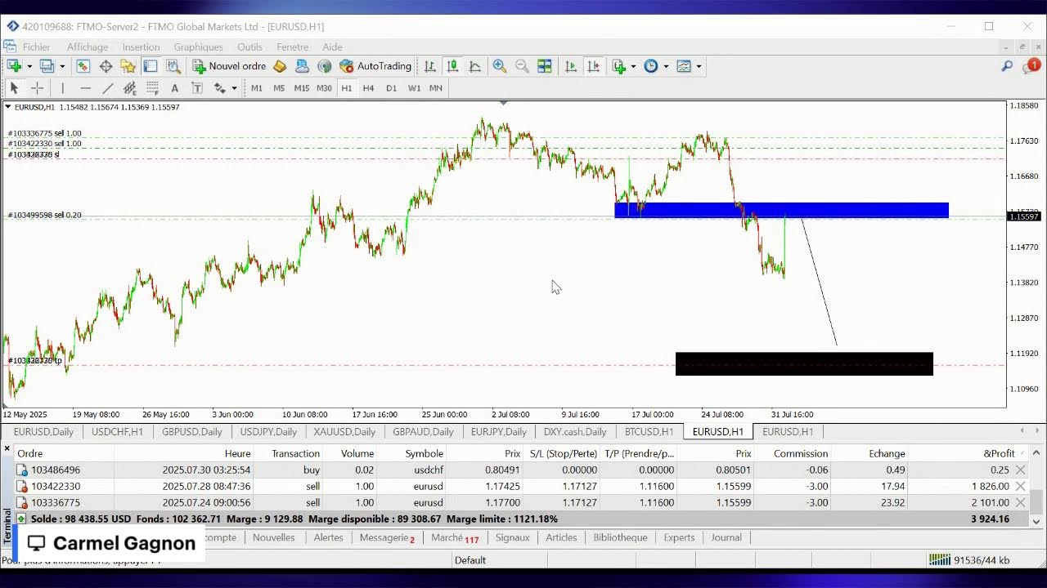Image resolution: width=1047 pixels, height=588 pixels.
Task: Expand the Indicators dropdown arrow
Action: click(x=634, y=66)
